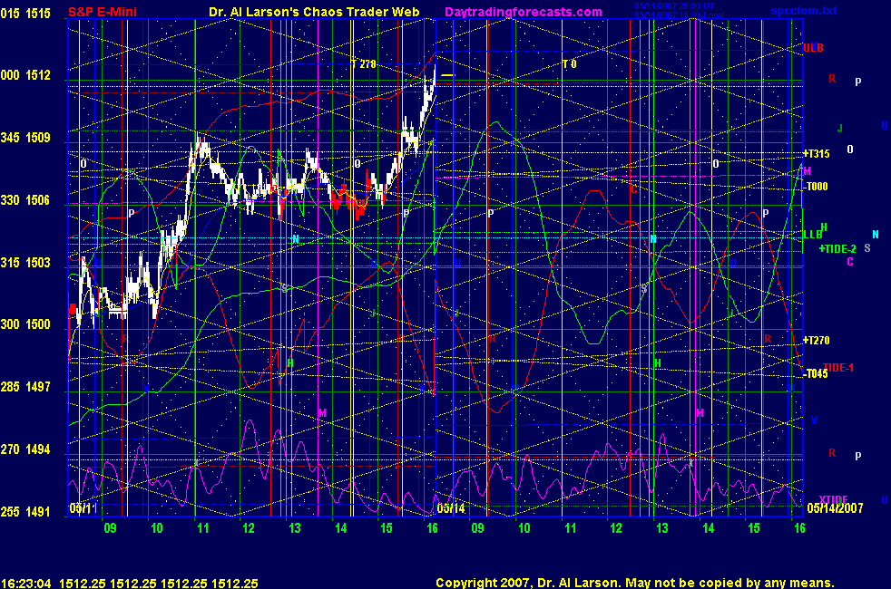Click the +T270 level label
Image resolution: width=891 pixels, height=589 pixels.
[816, 341]
